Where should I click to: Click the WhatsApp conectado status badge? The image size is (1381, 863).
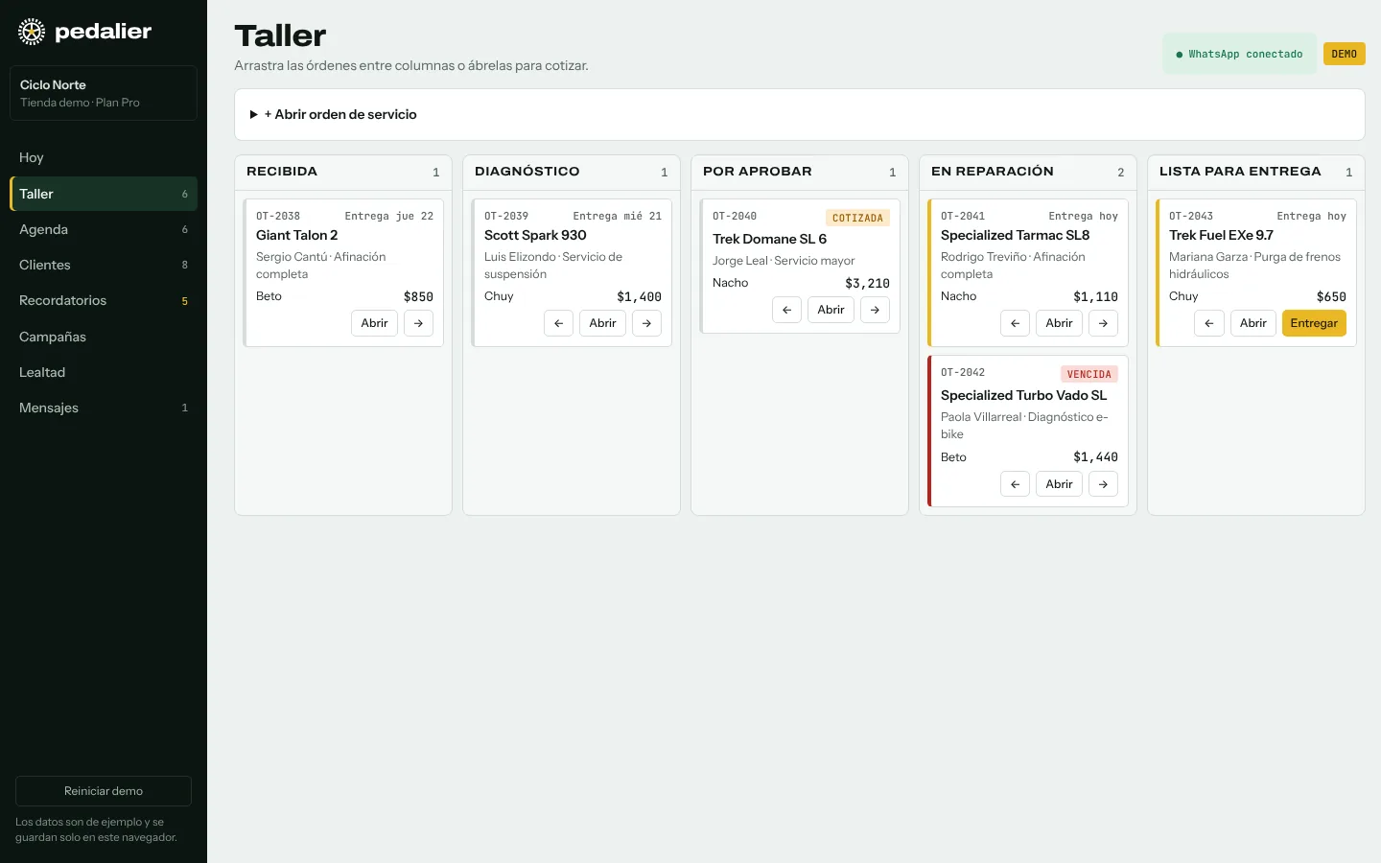click(1239, 54)
